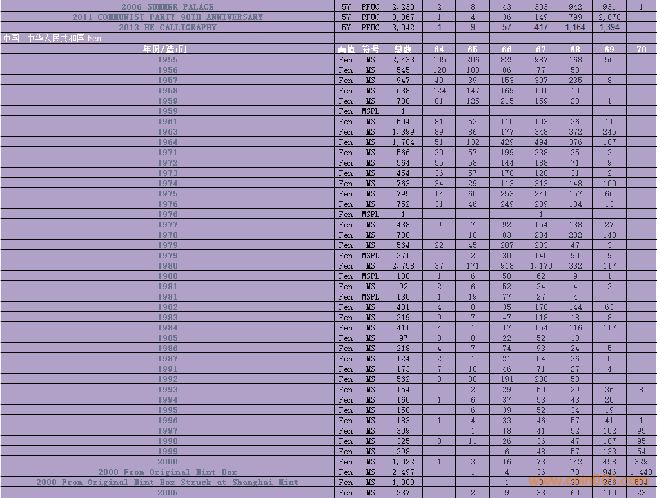Viewport: 657px width, 498px height.
Task: Select the "Struck at Shanghai Mint" row label
Action: click(167, 483)
